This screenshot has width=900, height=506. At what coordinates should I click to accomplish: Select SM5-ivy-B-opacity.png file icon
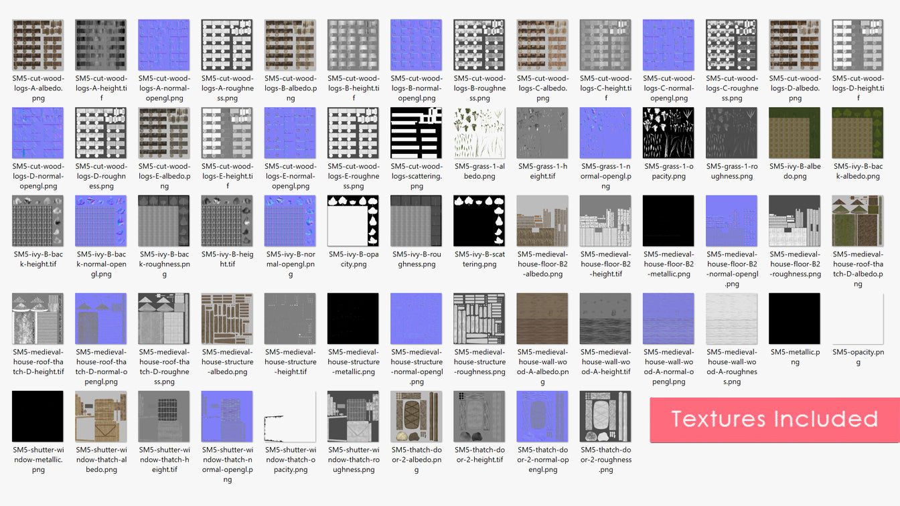[x=353, y=221]
